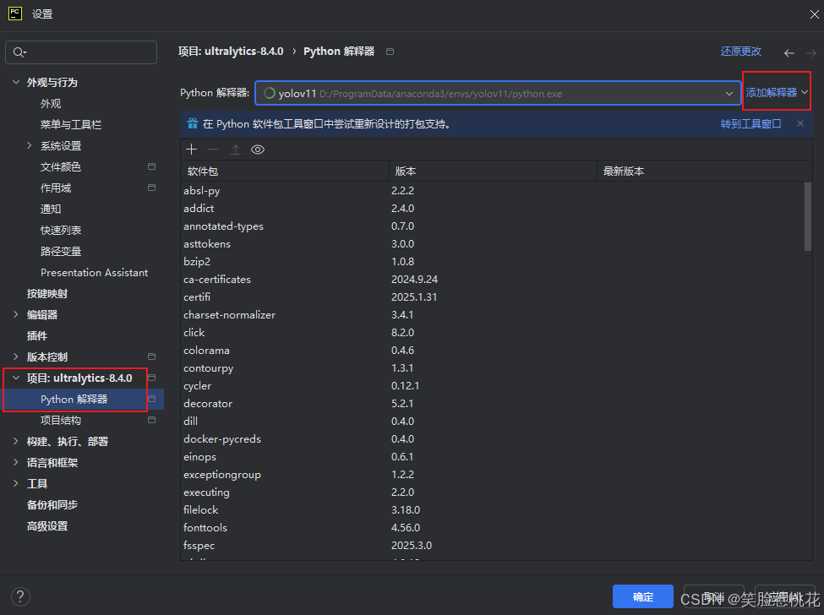Click the 确定 button
The image size is (824, 615).
[x=642, y=596]
